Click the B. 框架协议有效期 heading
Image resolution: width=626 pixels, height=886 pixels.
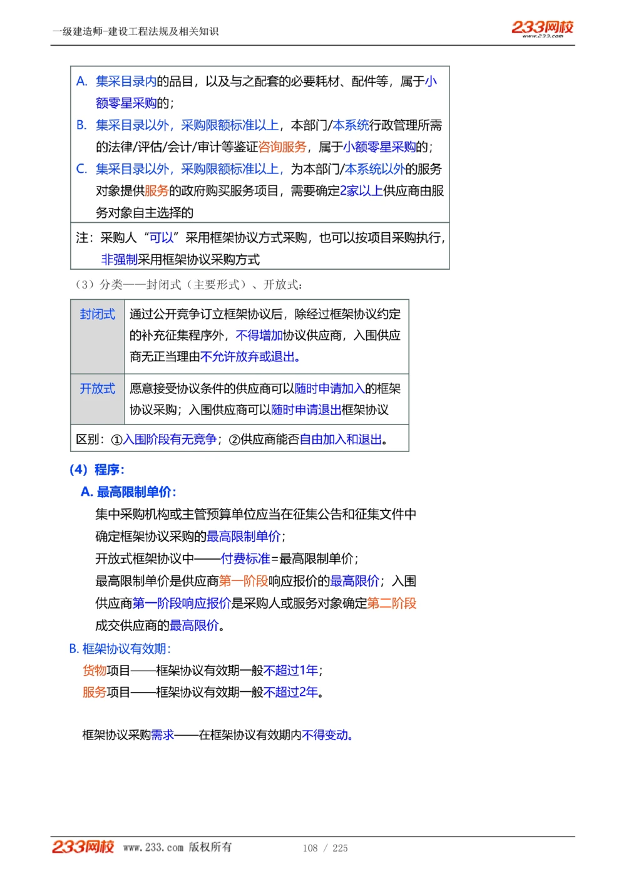click(x=121, y=649)
